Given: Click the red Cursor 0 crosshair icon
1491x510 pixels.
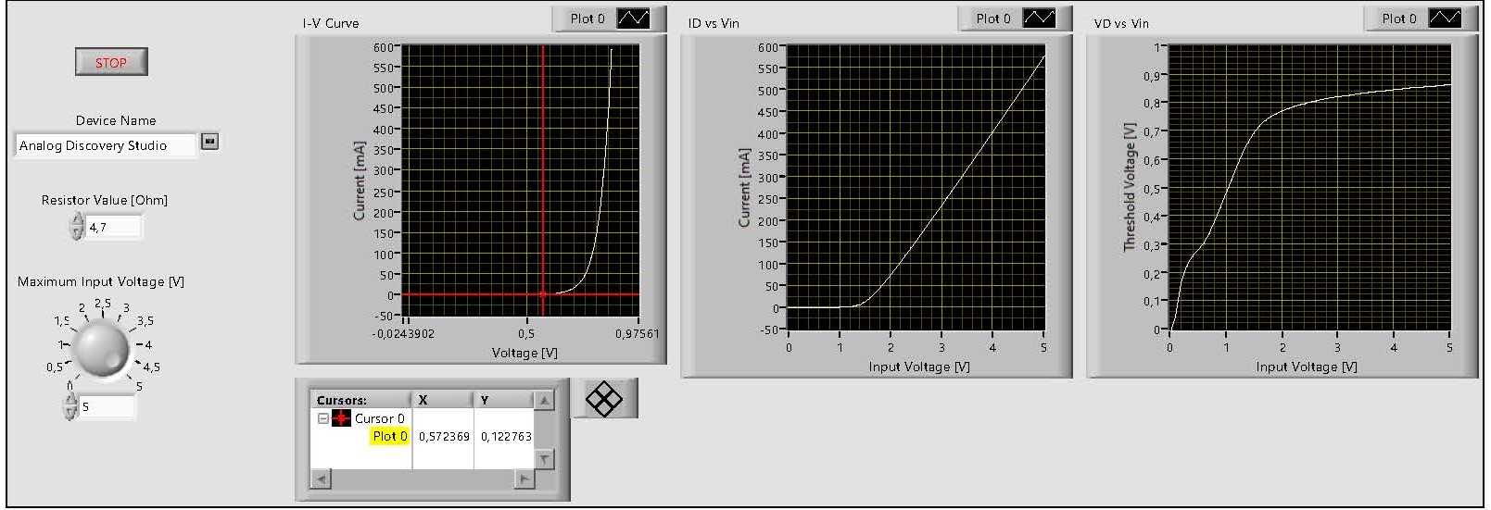Looking at the screenshot, I should point(341,418).
